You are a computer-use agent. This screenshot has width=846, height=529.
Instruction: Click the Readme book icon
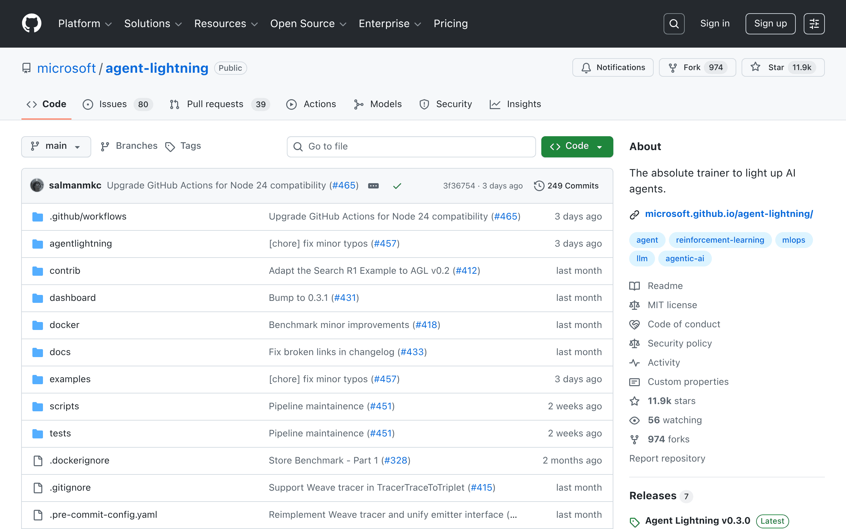tap(634, 286)
